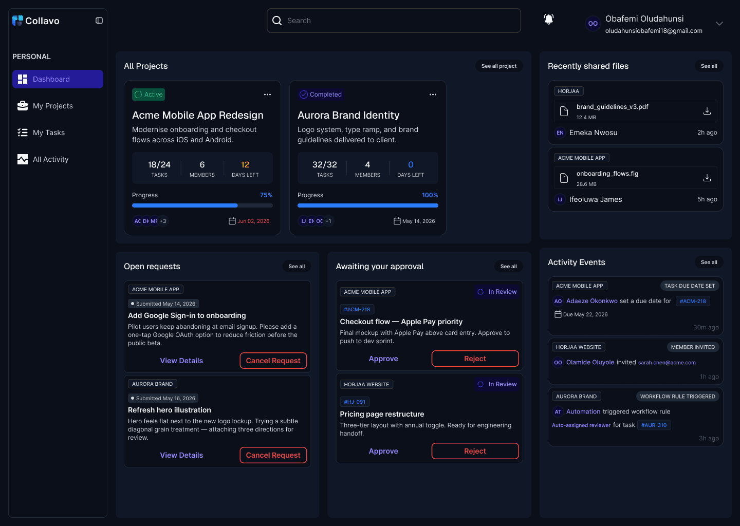The width and height of the screenshot is (740, 526).
Task: Click the file icon for onboarding_flows.fig
Action: [x=564, y=178]
